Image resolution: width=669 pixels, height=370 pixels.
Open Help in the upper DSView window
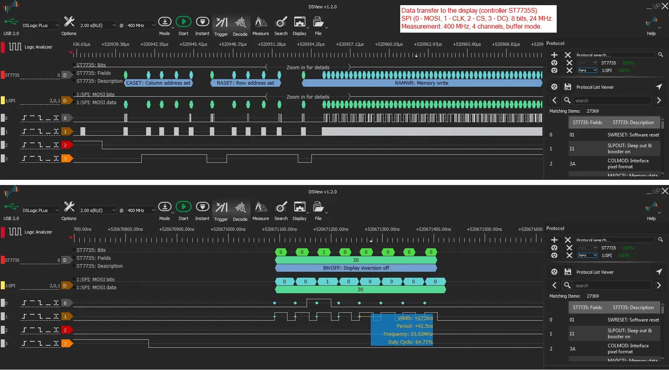click(651, 26)
